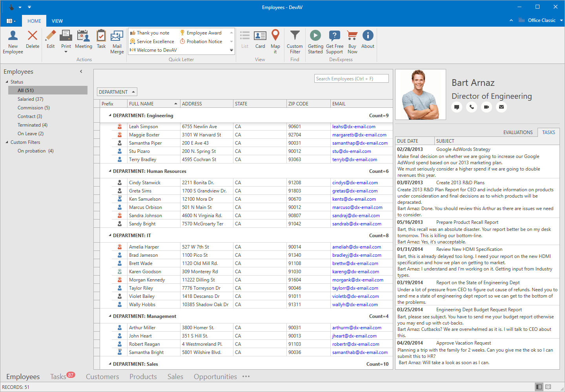The width and height of the screenshot is (565, 392).
Task: Switch to the VIEW ribbon tab
Action: [57, 21]
